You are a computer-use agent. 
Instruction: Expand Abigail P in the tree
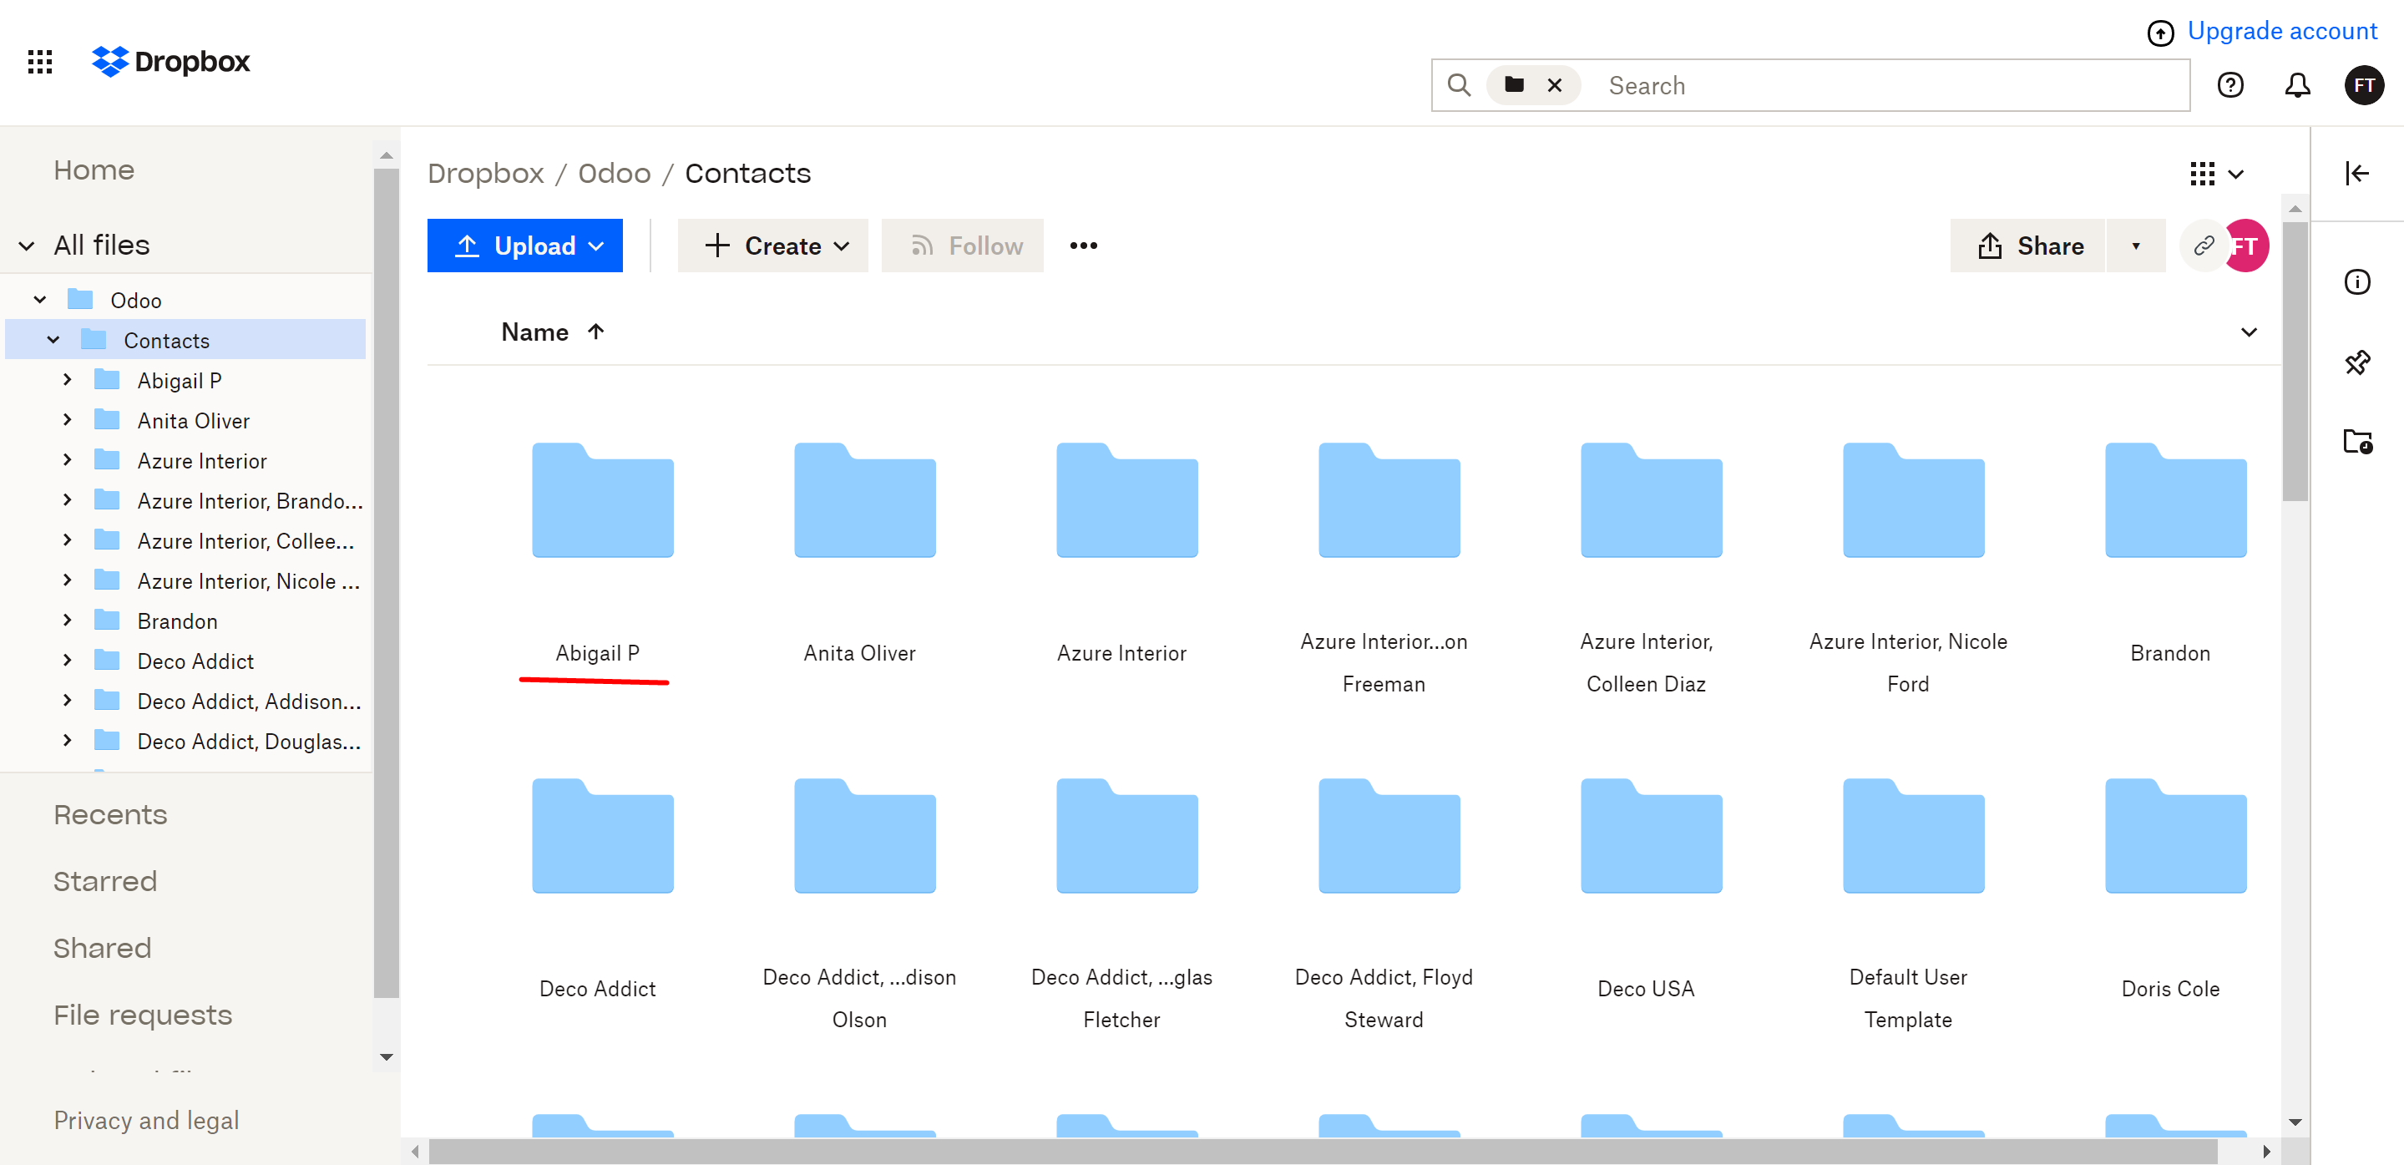tap(67, 380)
